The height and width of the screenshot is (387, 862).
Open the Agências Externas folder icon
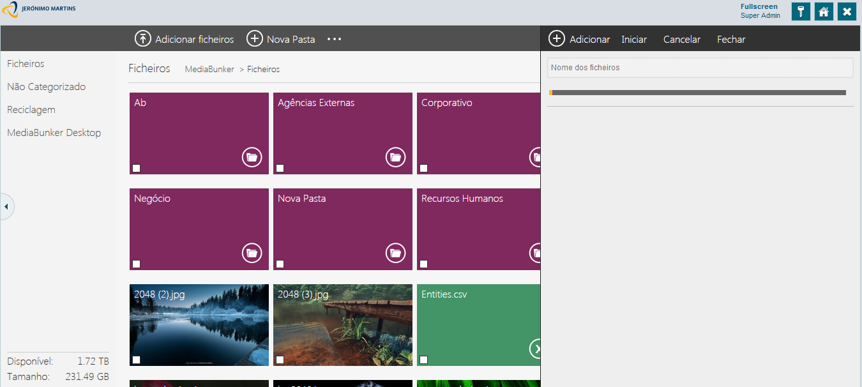(396, 157)
